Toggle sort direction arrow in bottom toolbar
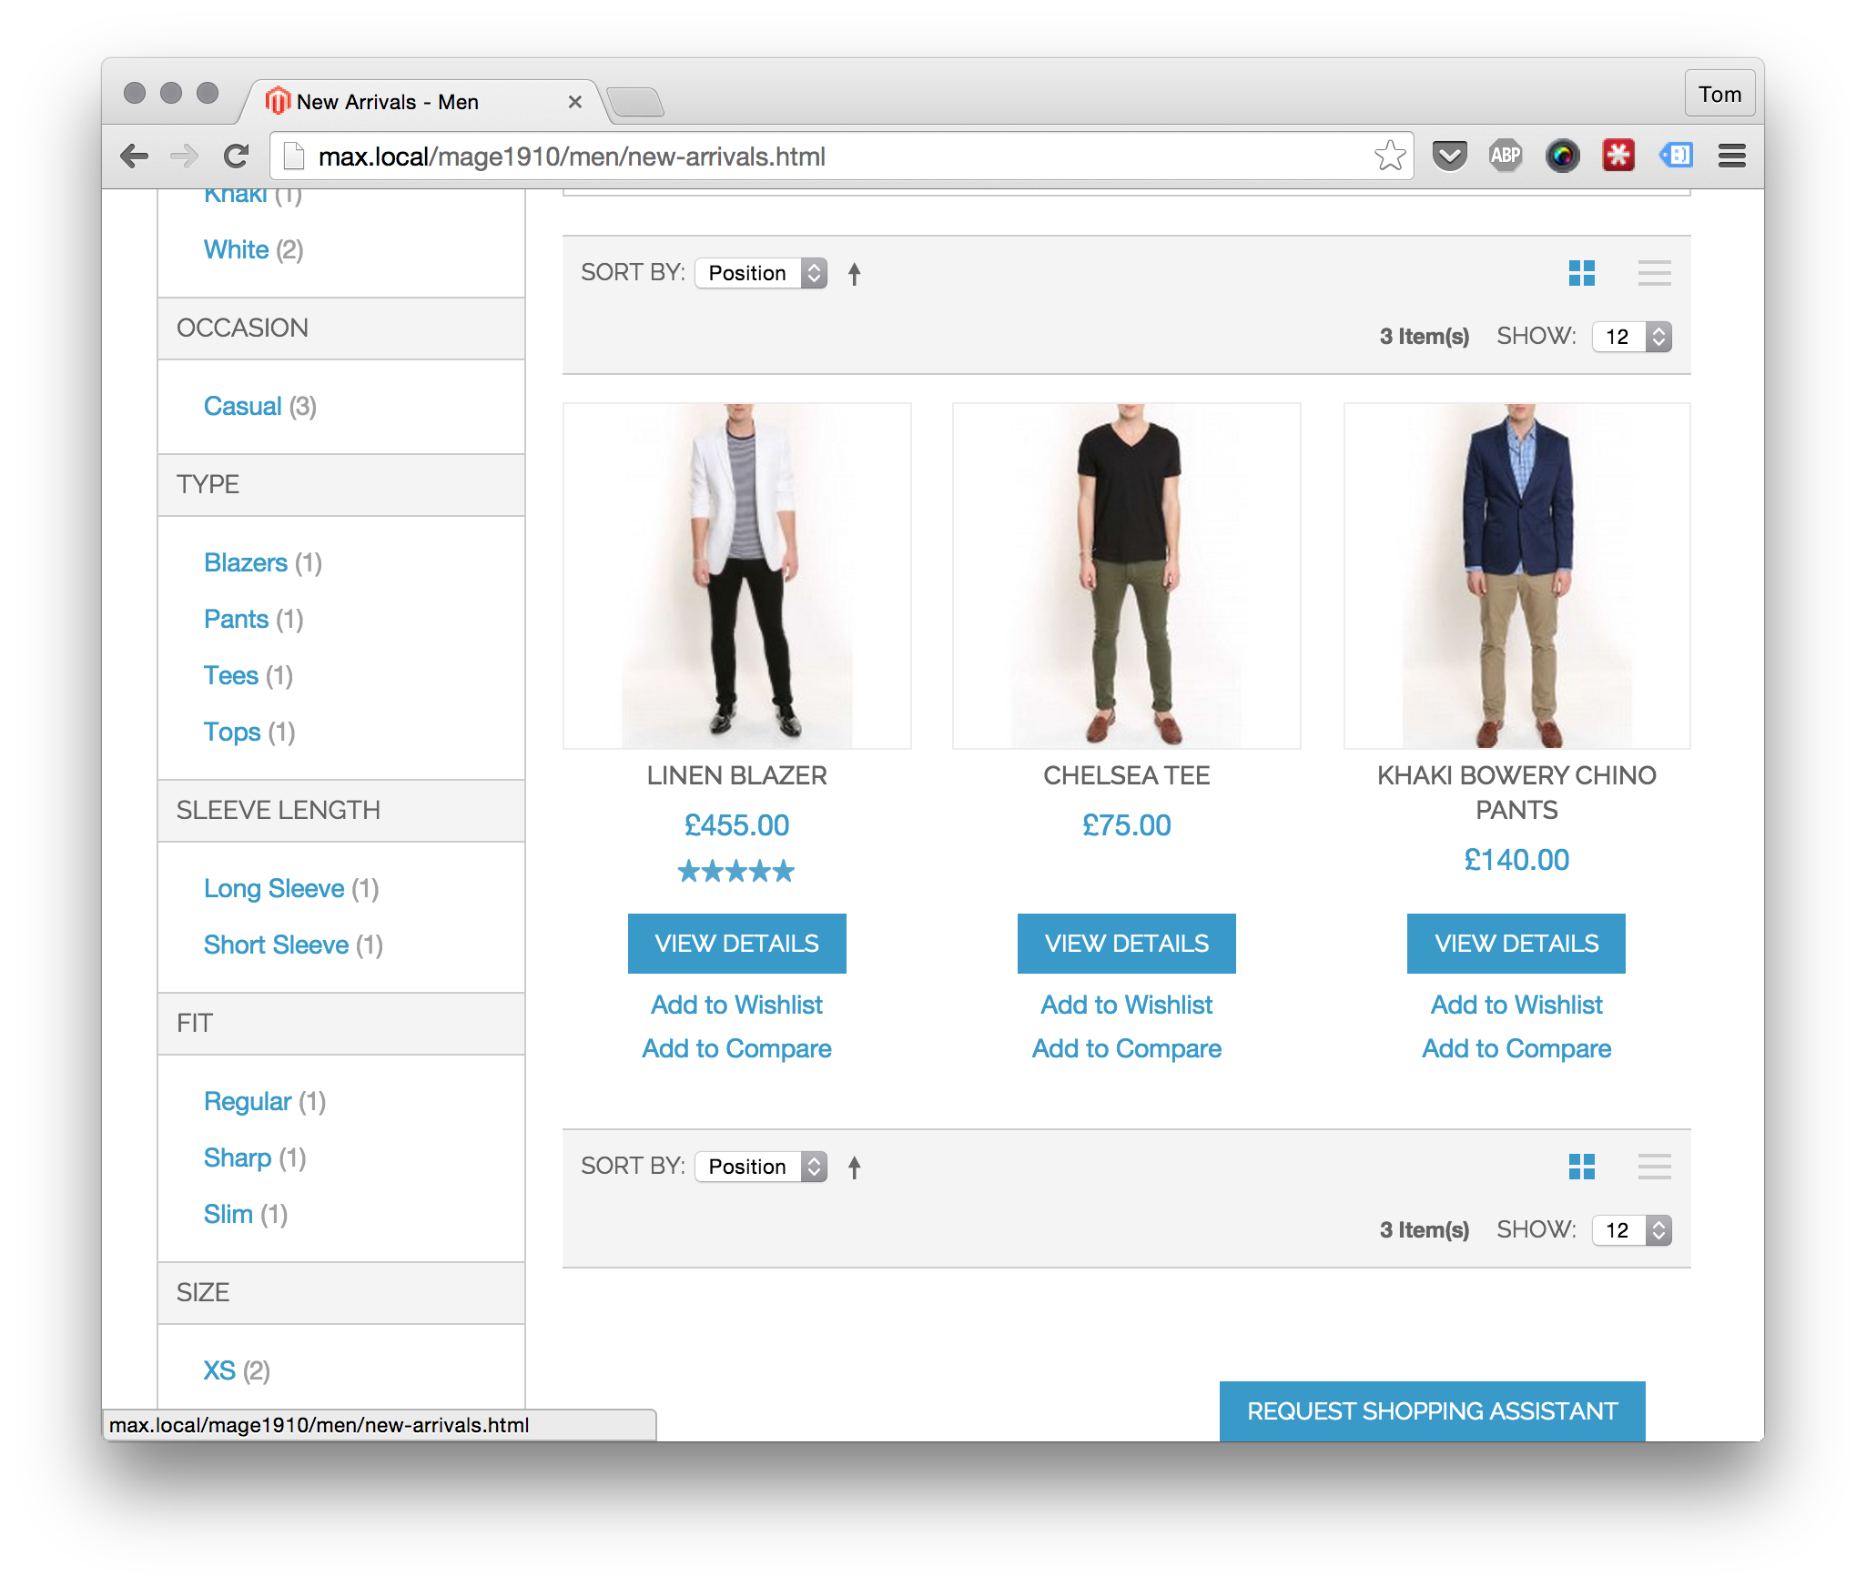Image resolution: width=1866 pixels, height=1587 pixels. [x=854, y=1168]
